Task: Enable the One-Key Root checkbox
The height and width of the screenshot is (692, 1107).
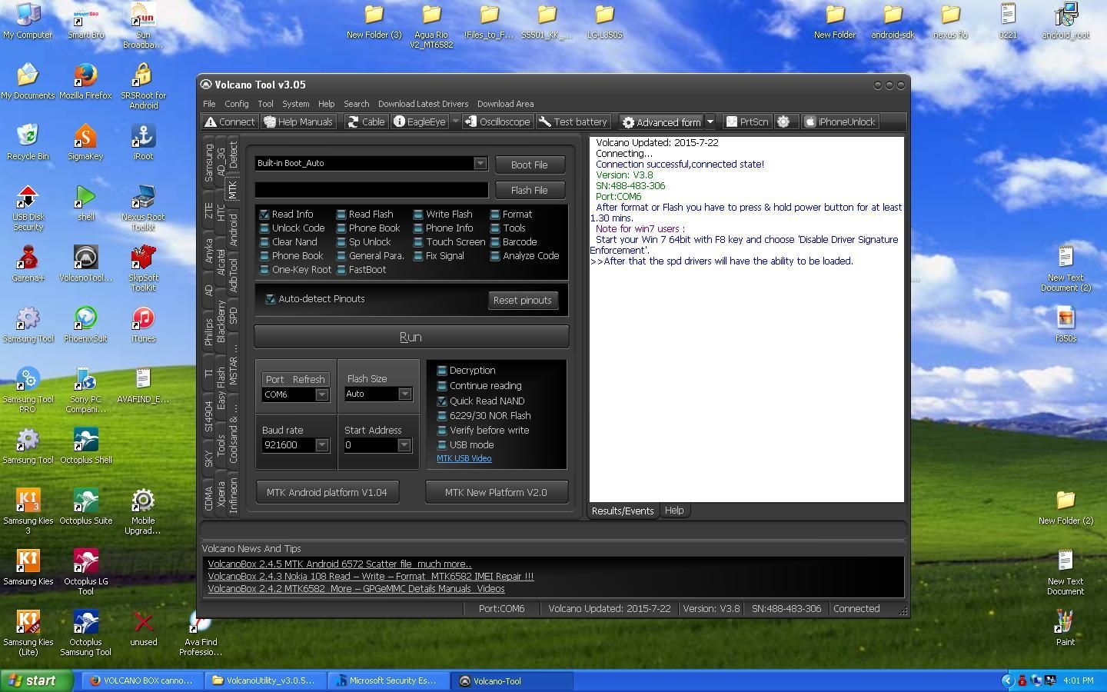Action: (x=264, y=270)
